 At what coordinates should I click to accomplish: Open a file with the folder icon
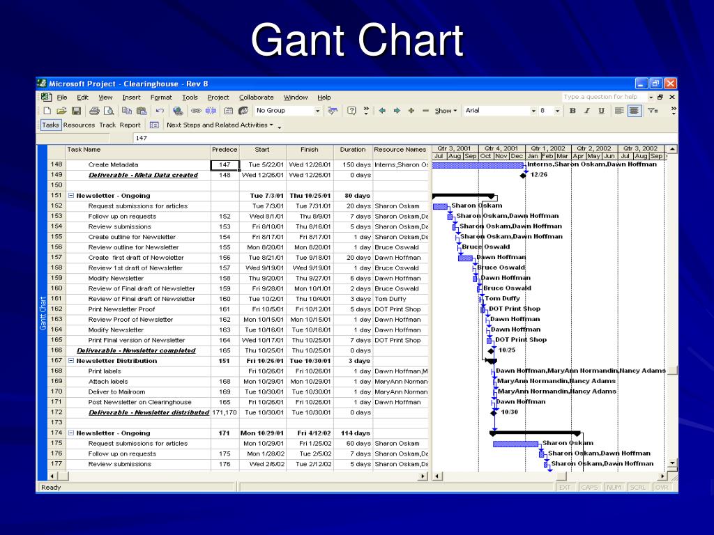(x=61, y=111)
